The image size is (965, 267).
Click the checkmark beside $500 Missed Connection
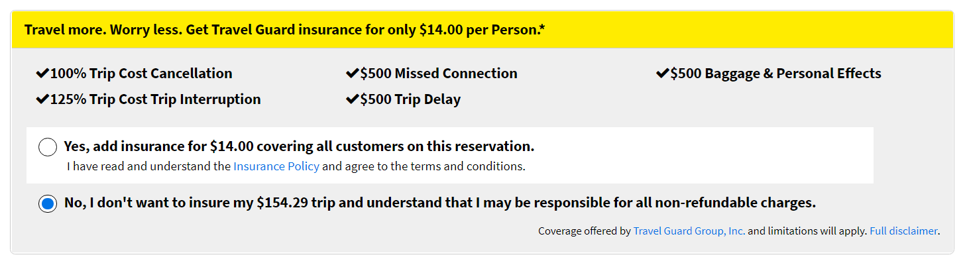click(353, 74)
